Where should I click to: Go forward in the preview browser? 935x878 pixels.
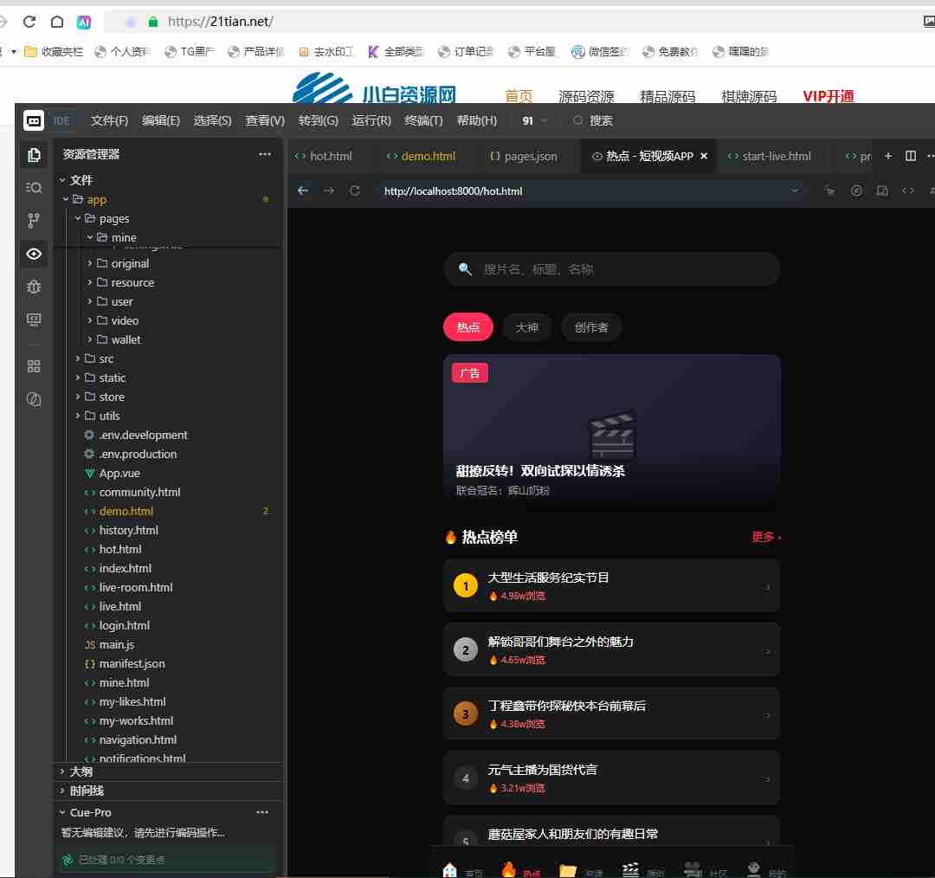pos(329,190)
